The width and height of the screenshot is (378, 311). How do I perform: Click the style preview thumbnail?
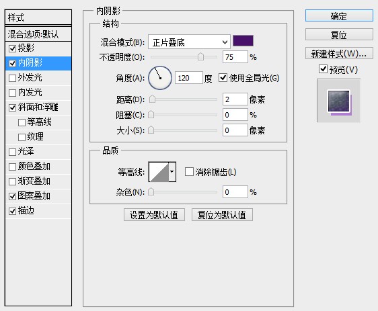click(x=338, y=101)
